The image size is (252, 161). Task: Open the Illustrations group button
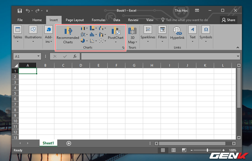click(33, 34)
